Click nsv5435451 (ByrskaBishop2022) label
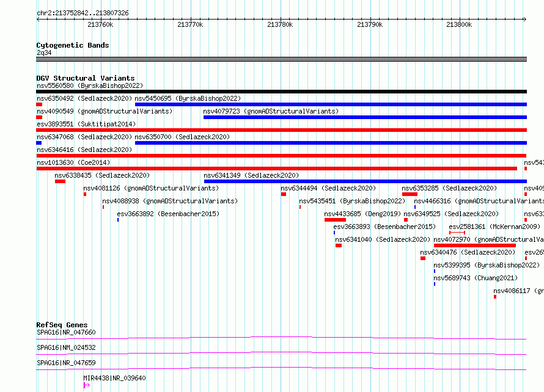The height and width of the screenshot is (392, 544). [352, 201]
